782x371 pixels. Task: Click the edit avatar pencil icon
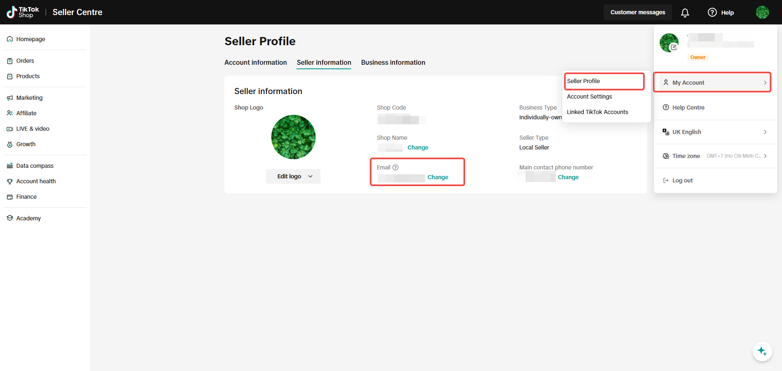pos(674,47)
